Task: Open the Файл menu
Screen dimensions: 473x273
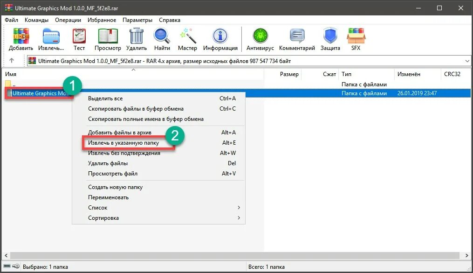Action: point(12,20)
